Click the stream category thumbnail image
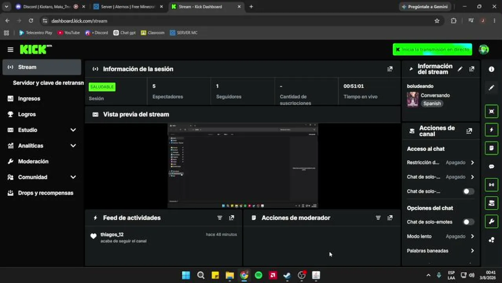 click(412, 99)
